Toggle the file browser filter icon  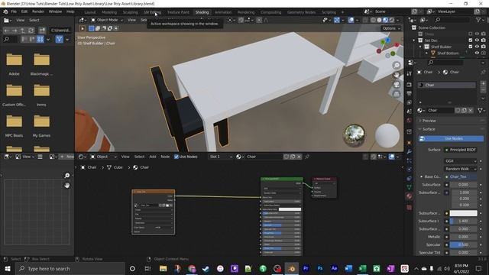tap(60, 39)
